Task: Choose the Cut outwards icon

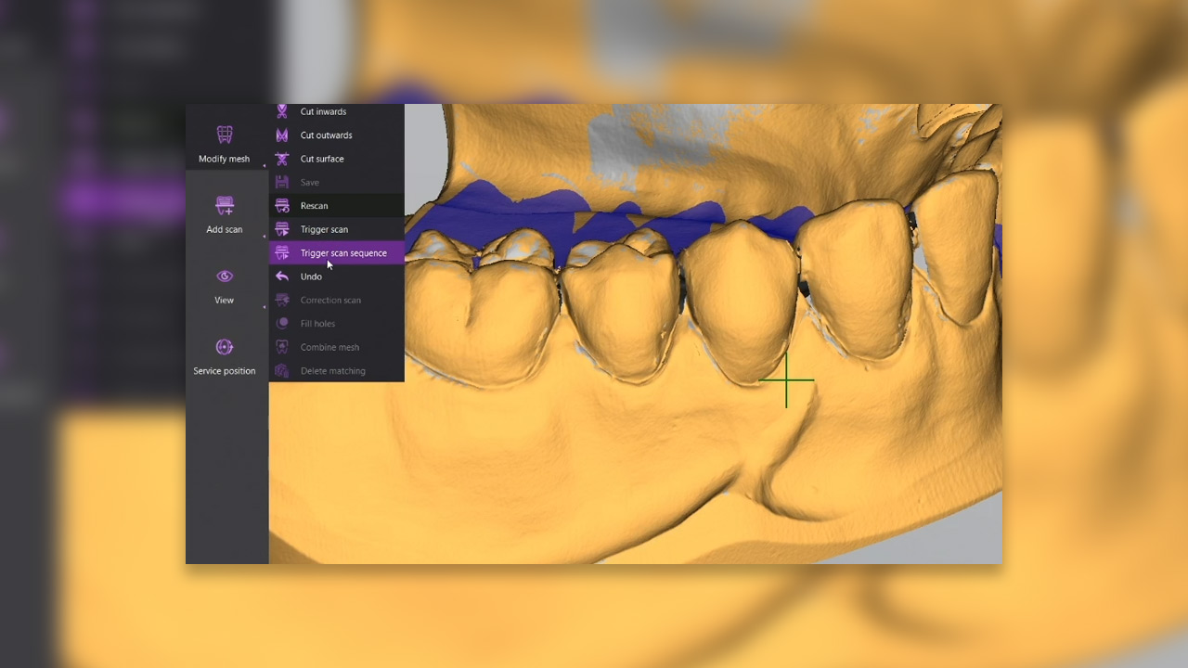Action: (282, 135)
